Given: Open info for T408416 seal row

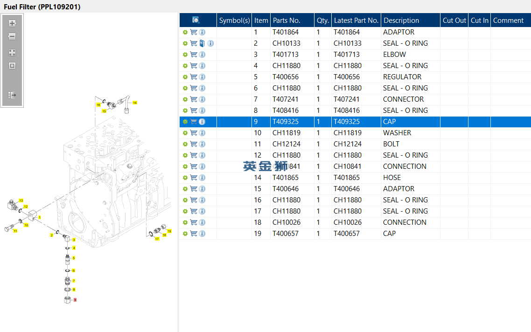Looking at the screenshot, I should point(202,111).
